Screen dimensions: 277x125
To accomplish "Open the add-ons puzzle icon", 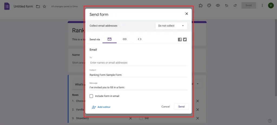I will (200, 5).
